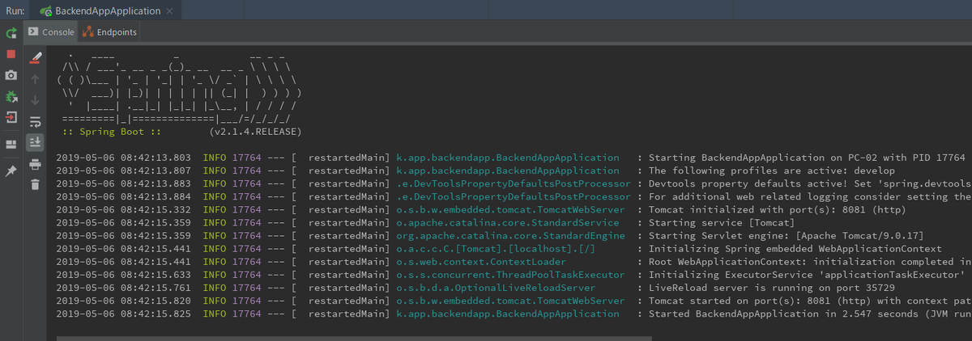Click the green bug update application icon
The width and height of the screenshot is (972, 341).
11,96
